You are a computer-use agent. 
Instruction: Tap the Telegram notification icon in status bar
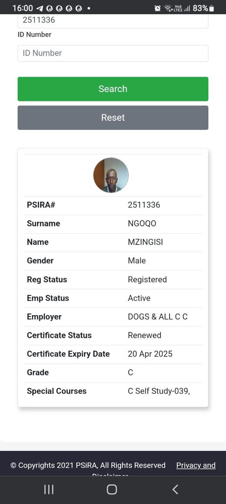coord(40,8)
